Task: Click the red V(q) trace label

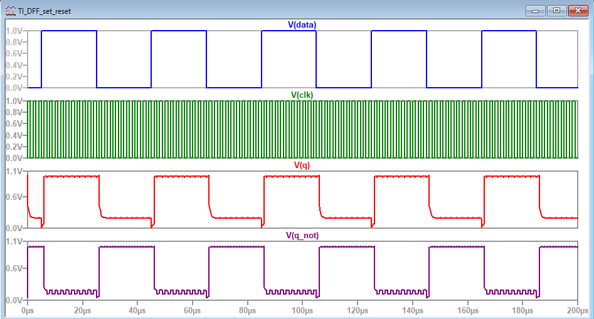Action: [x=302, y=165]
